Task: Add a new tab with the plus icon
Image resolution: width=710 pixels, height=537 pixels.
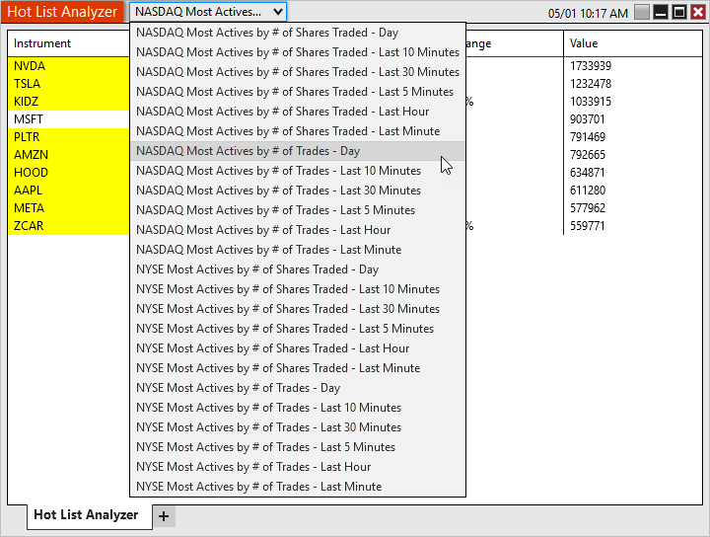Action: coord(164,515)
